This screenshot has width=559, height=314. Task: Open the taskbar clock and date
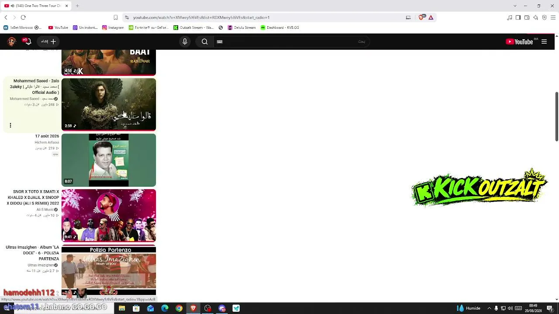tap(533, 308)
